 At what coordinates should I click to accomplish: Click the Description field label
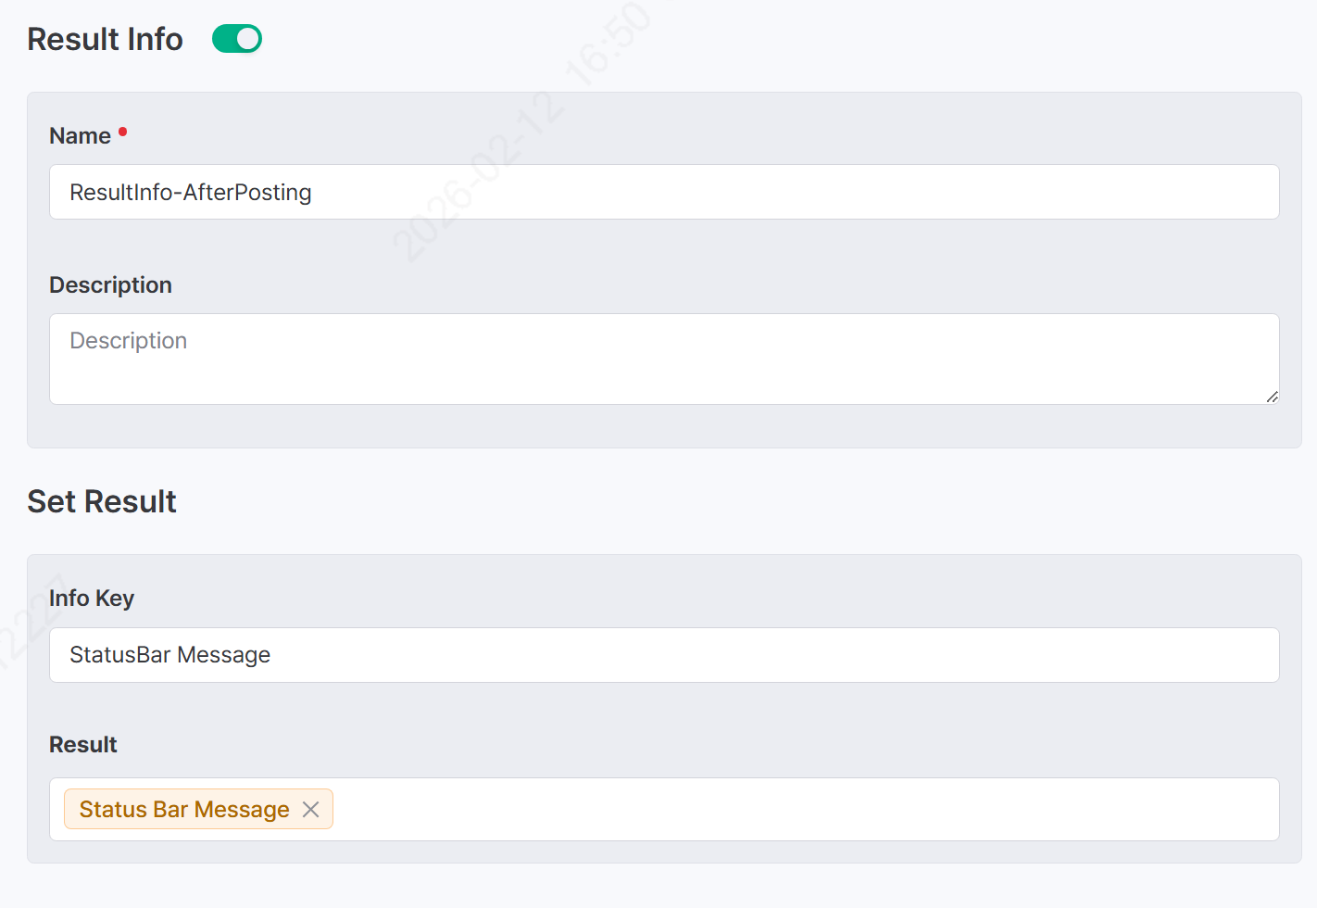click(x=110, y=285)
